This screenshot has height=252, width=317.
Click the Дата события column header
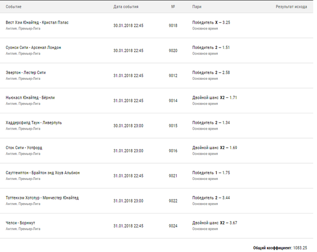pyautogui.click(x=126, y=7)
